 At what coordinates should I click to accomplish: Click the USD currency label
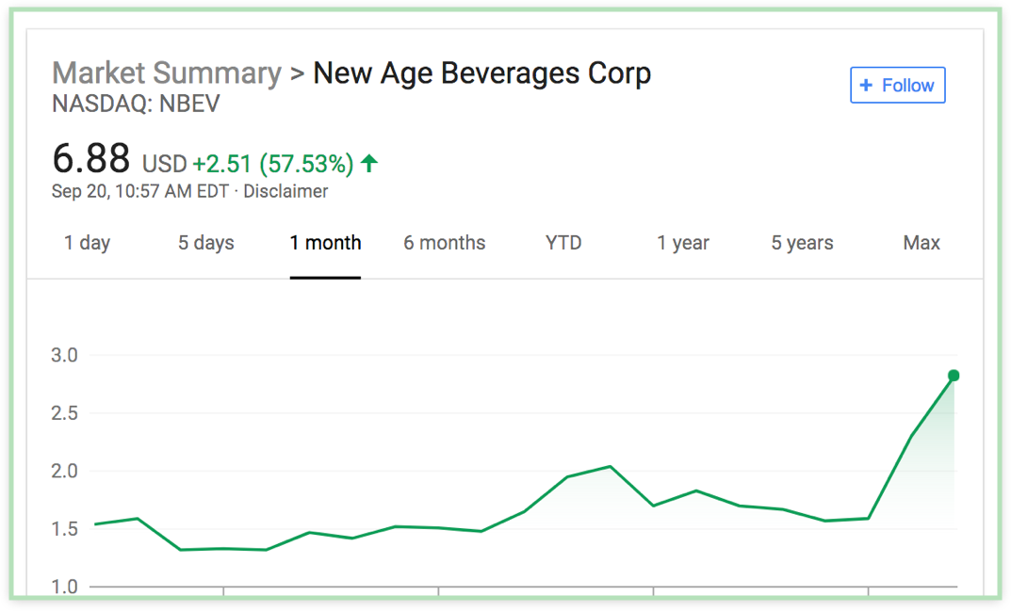pos(164,165)
